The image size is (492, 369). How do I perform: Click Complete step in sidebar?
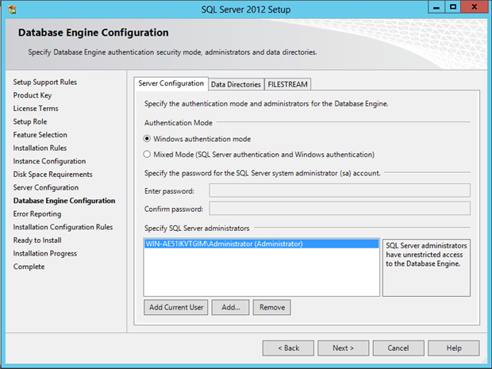29,267
